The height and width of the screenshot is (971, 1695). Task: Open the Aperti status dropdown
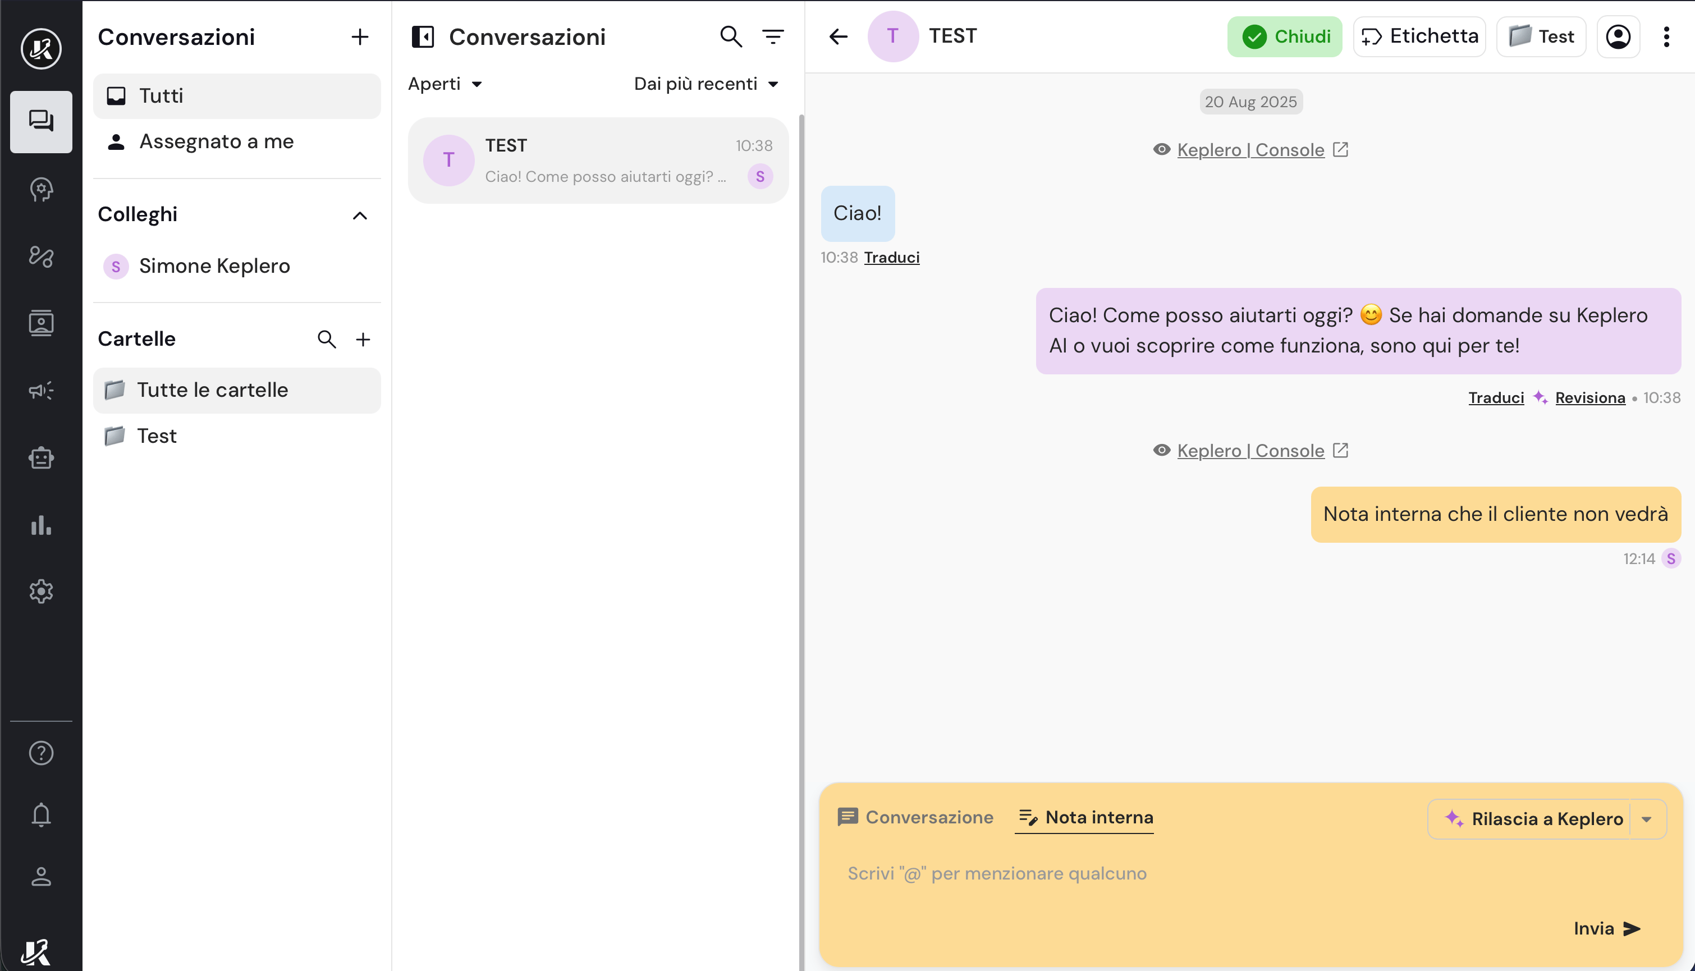click(445, 84)
